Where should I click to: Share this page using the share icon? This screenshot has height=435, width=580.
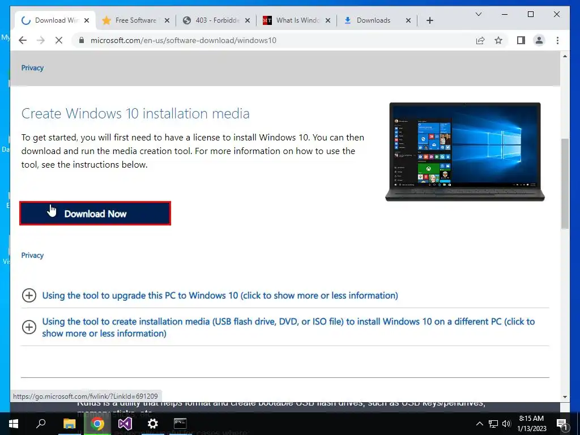(480, 40)
